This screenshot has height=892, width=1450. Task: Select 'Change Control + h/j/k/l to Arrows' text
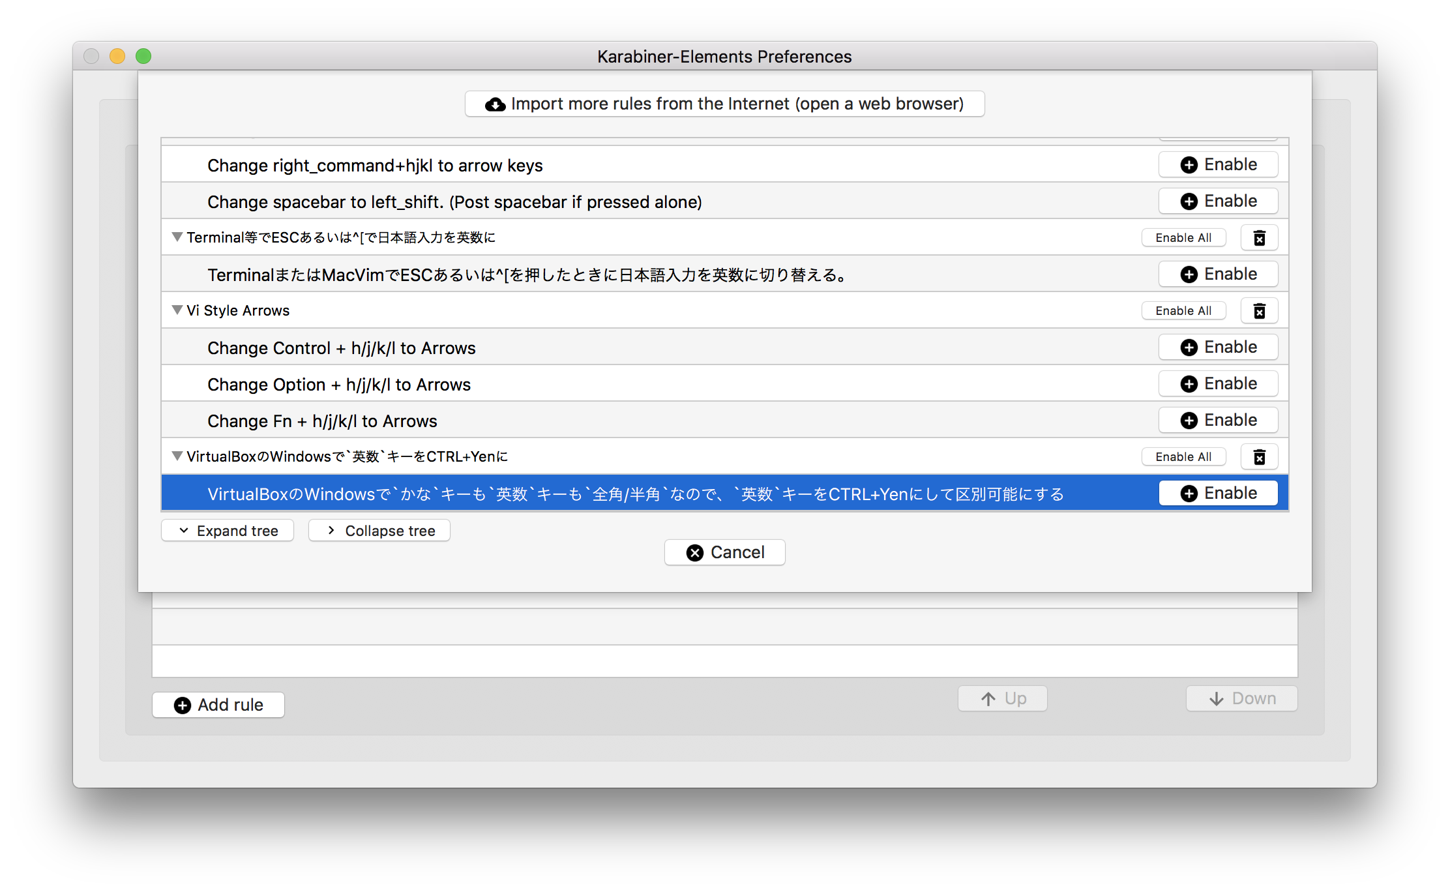point(342,348)
